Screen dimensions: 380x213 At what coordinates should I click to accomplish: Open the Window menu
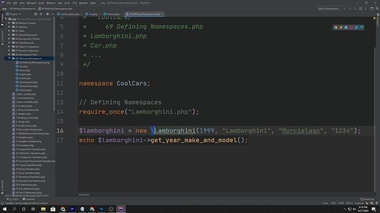pos(84,3)
